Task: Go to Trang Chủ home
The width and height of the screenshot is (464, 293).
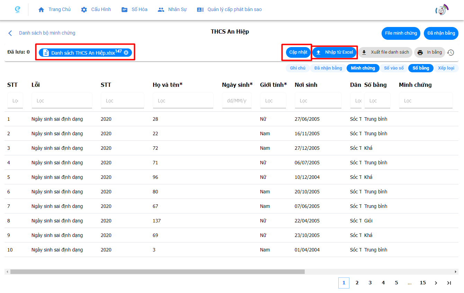Action: (x=54, y=10)
